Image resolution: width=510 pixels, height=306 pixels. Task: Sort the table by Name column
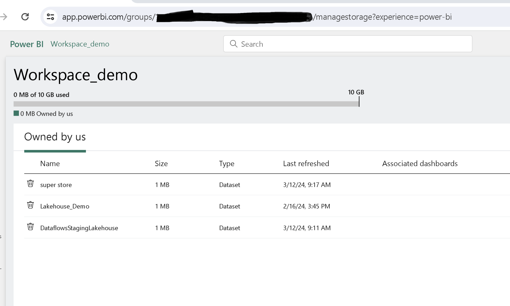50,163
